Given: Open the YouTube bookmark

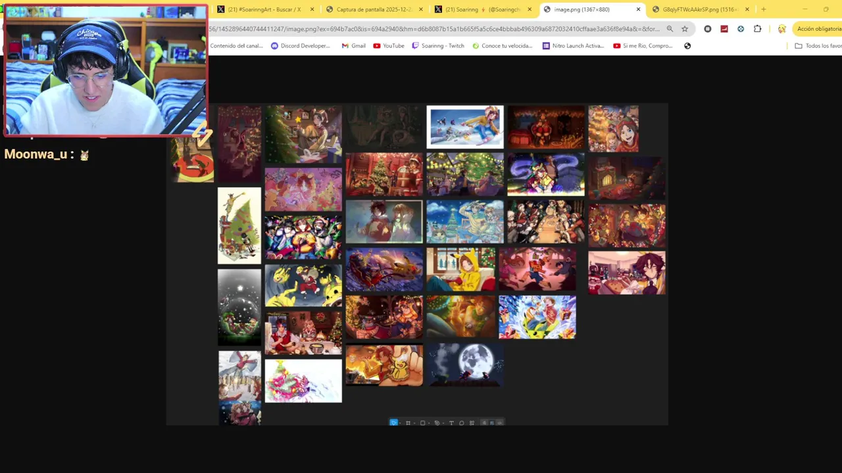Looking at the screenshot, I should (x=389, y=46).
